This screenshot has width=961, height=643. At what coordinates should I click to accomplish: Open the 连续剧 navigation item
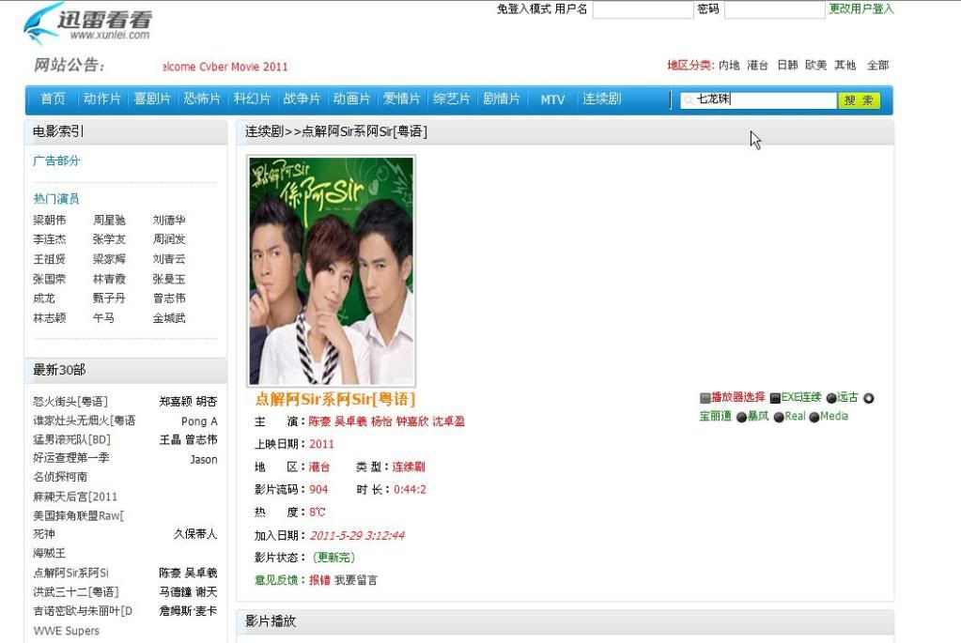(601, 100)
